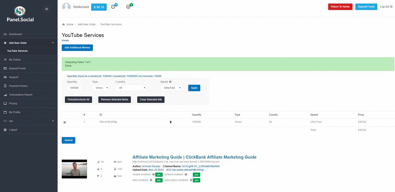395x192 pixels.
Task: Click the TestAccount avatar picture
Action: (66, 7)
